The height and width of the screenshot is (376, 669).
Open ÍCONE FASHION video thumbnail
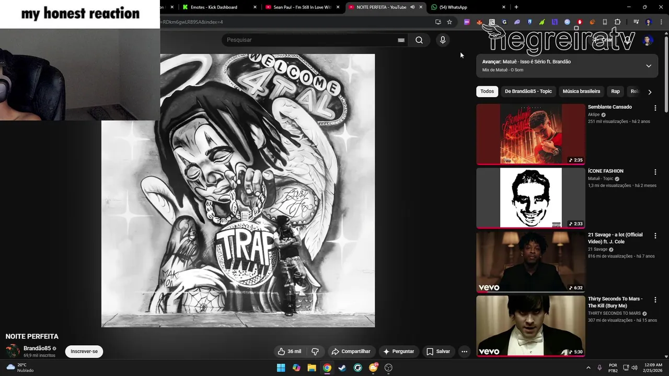coord(530,198)
